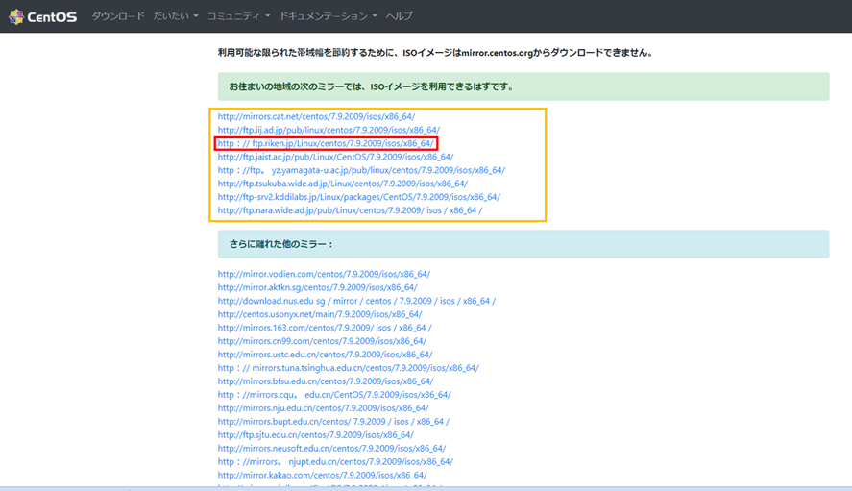
Task: Click the 利用可能な限られた帯域幅 notice sentence
Action: pyautogui.click(x=435, y=53)
